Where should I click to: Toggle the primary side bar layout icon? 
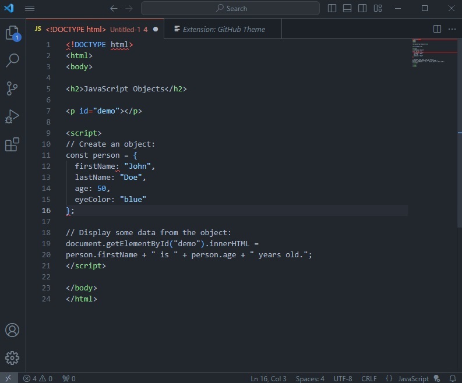332,8
